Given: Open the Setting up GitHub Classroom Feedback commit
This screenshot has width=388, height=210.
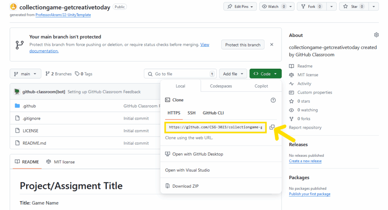Looking at the screenshot, I should pos(104,92).
